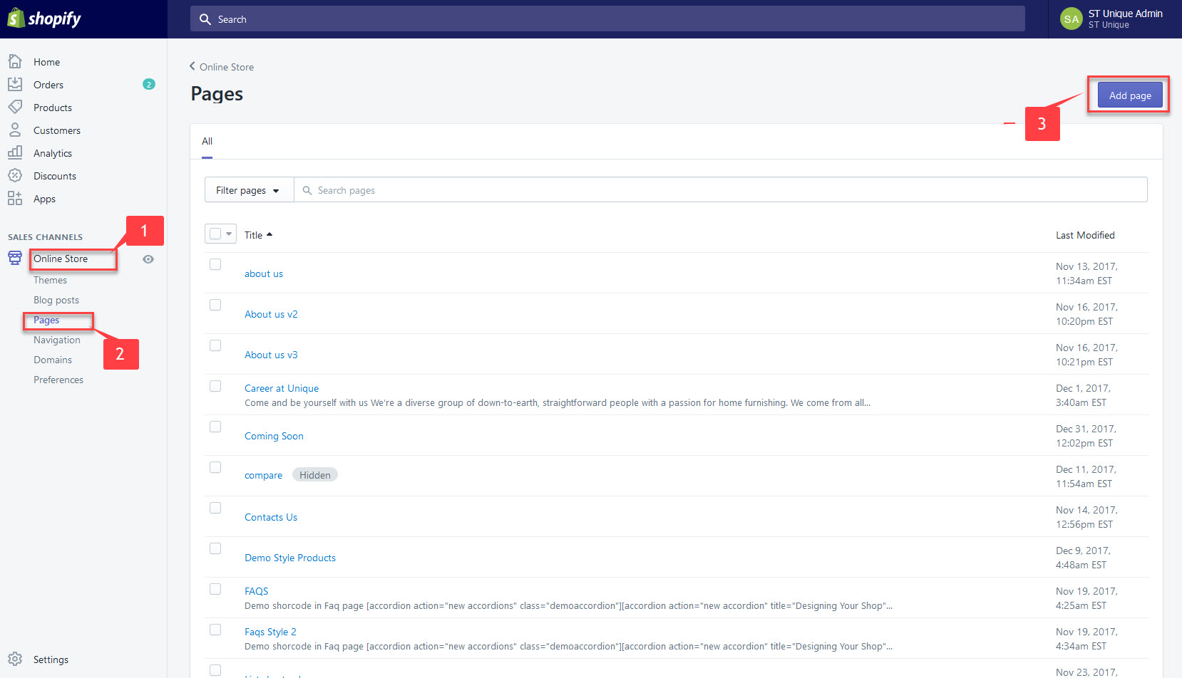This screenshot has height=678, width=1182.
Task: Click the Online Store storefront icon
Action: pos(15,258)
